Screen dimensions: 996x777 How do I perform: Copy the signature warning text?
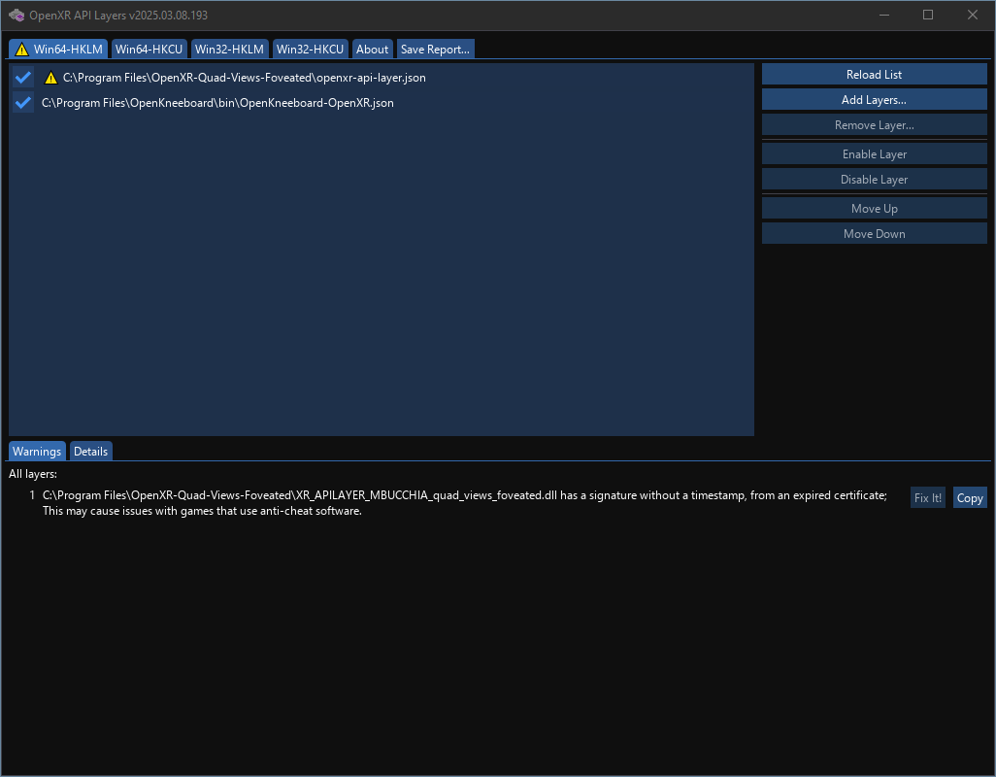[x=970, y=498]
